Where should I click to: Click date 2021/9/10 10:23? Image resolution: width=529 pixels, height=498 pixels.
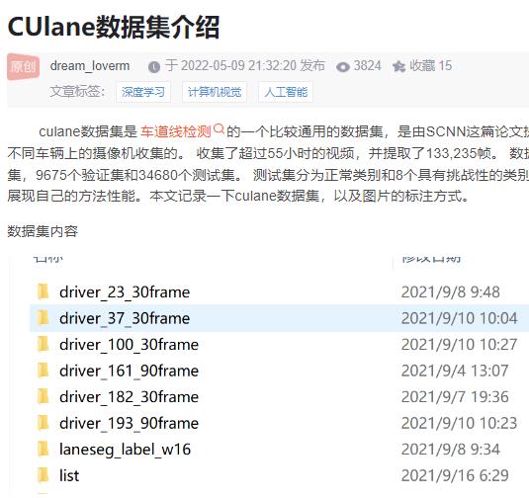459,424
